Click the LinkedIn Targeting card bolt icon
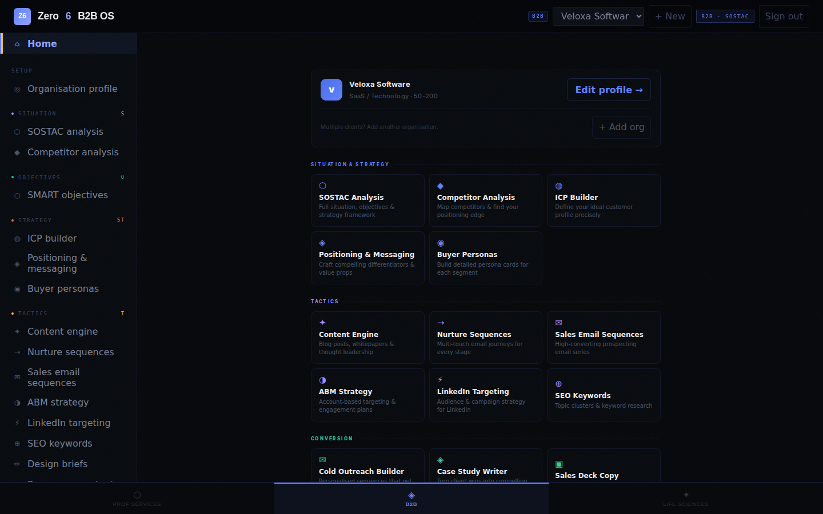 [x=440, y=380]
